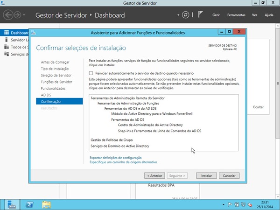Click Resultados BPA in dashboard behind wizard
Viewport: 280px width, 210px height.
(x=161, y=185)
